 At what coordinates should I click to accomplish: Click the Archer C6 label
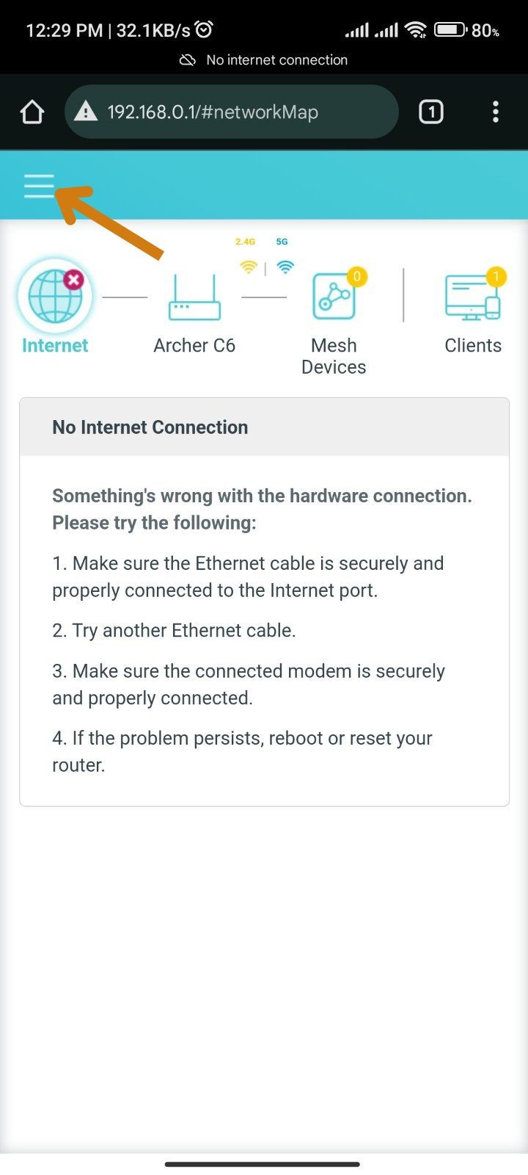[194, 346]
